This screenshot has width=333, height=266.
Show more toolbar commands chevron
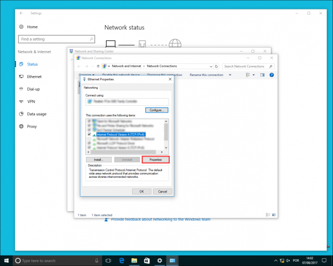tap(230, 75)
